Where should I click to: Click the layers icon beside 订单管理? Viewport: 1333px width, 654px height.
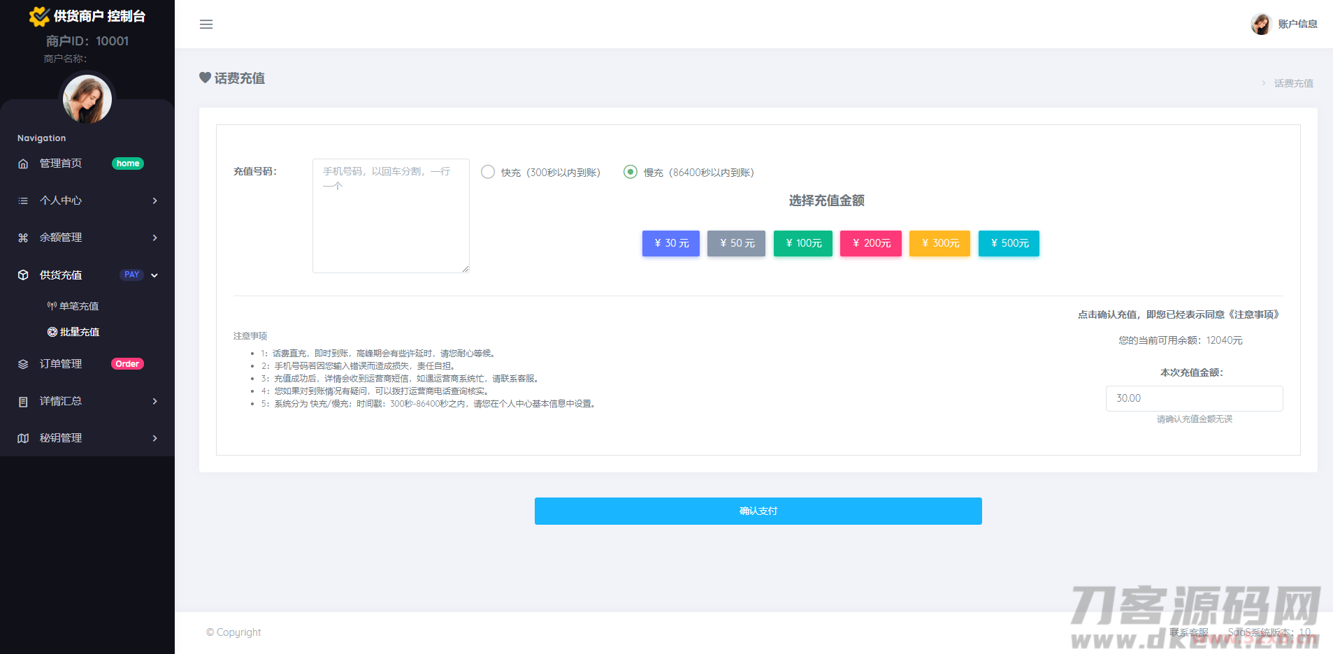23,364
